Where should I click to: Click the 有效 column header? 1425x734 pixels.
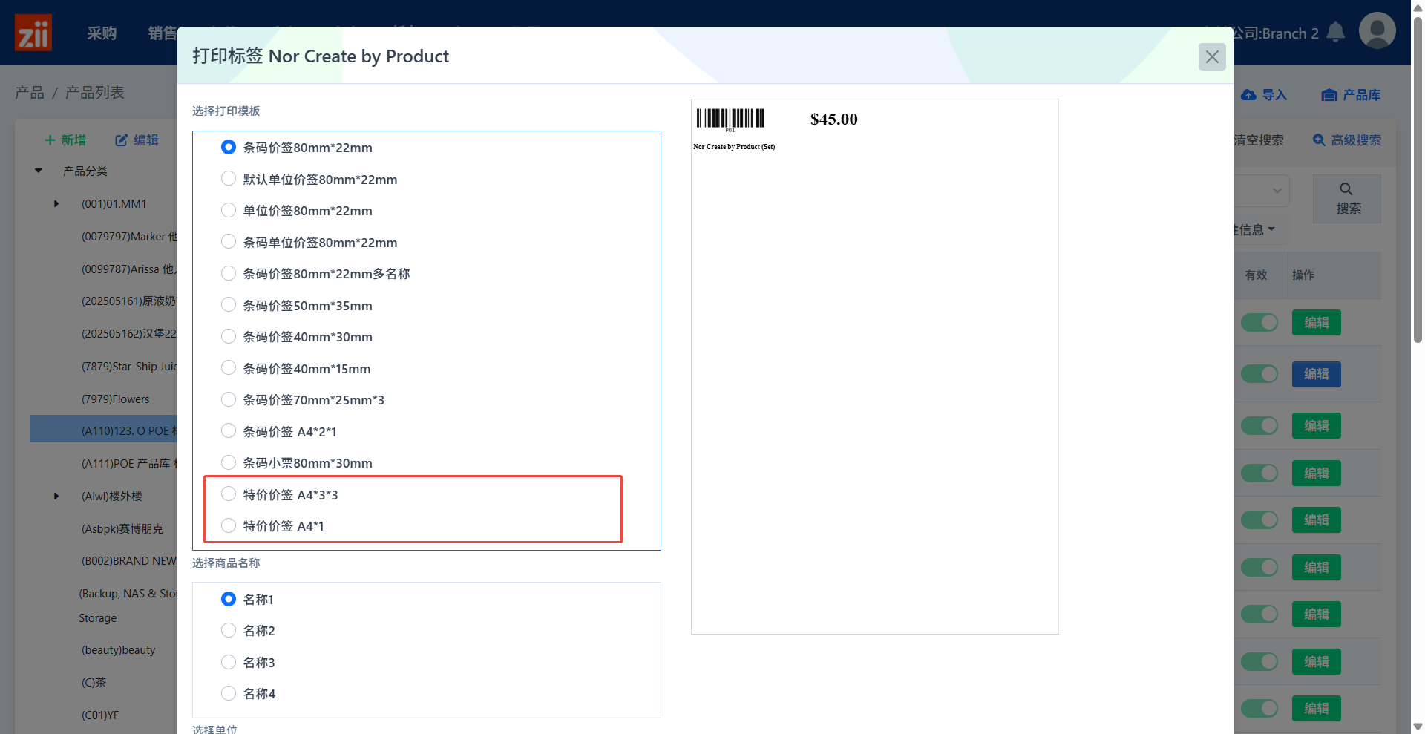[1256, 275]
